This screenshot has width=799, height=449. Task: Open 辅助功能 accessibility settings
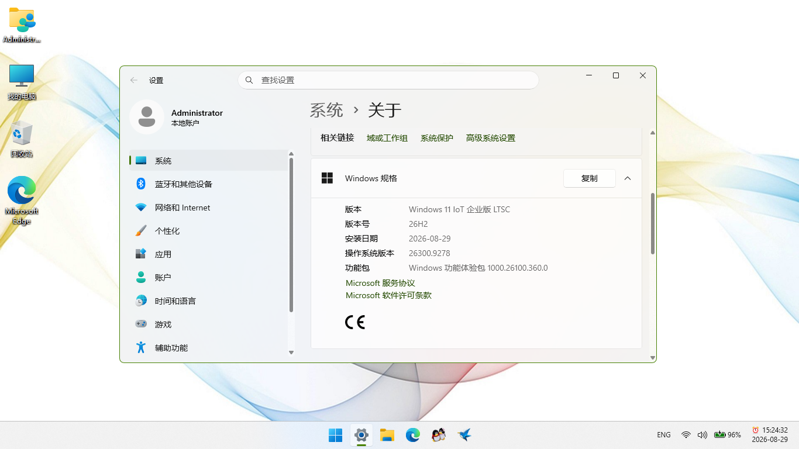point(208,348)
